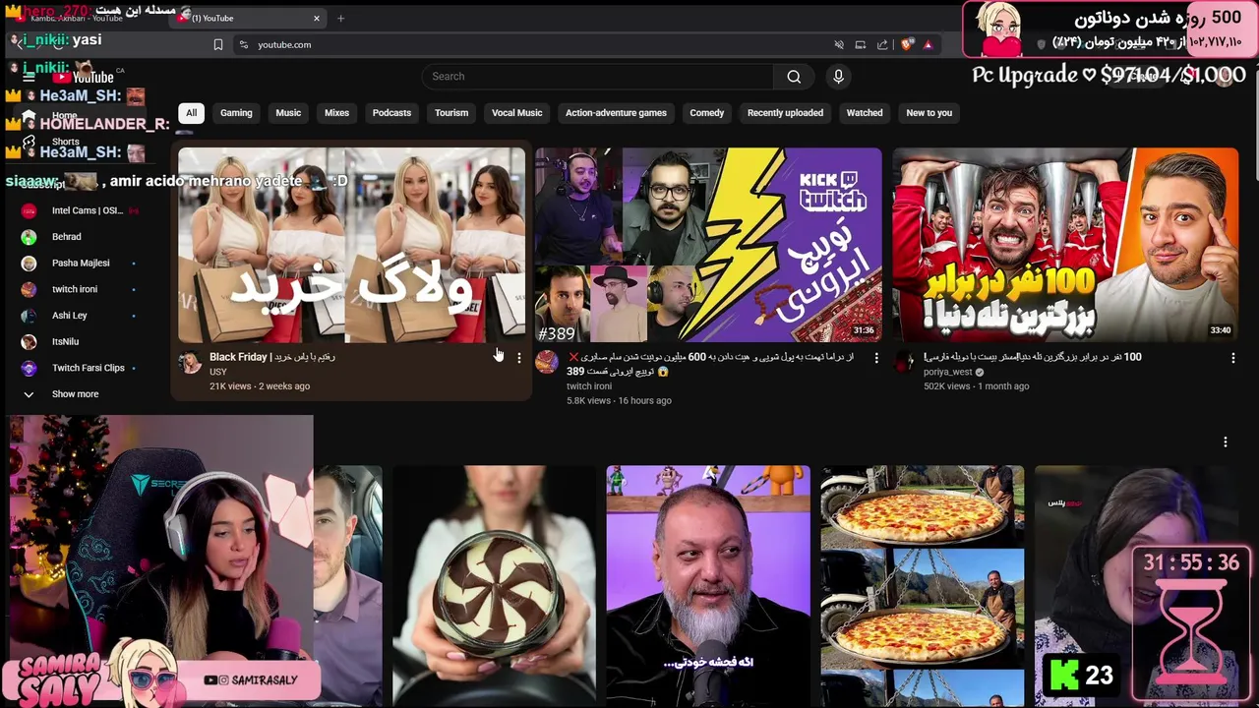Viewport: 1259px width, 708px height.
Task: Open the Brave Rewards triangle icon
Action: (927, 44)
